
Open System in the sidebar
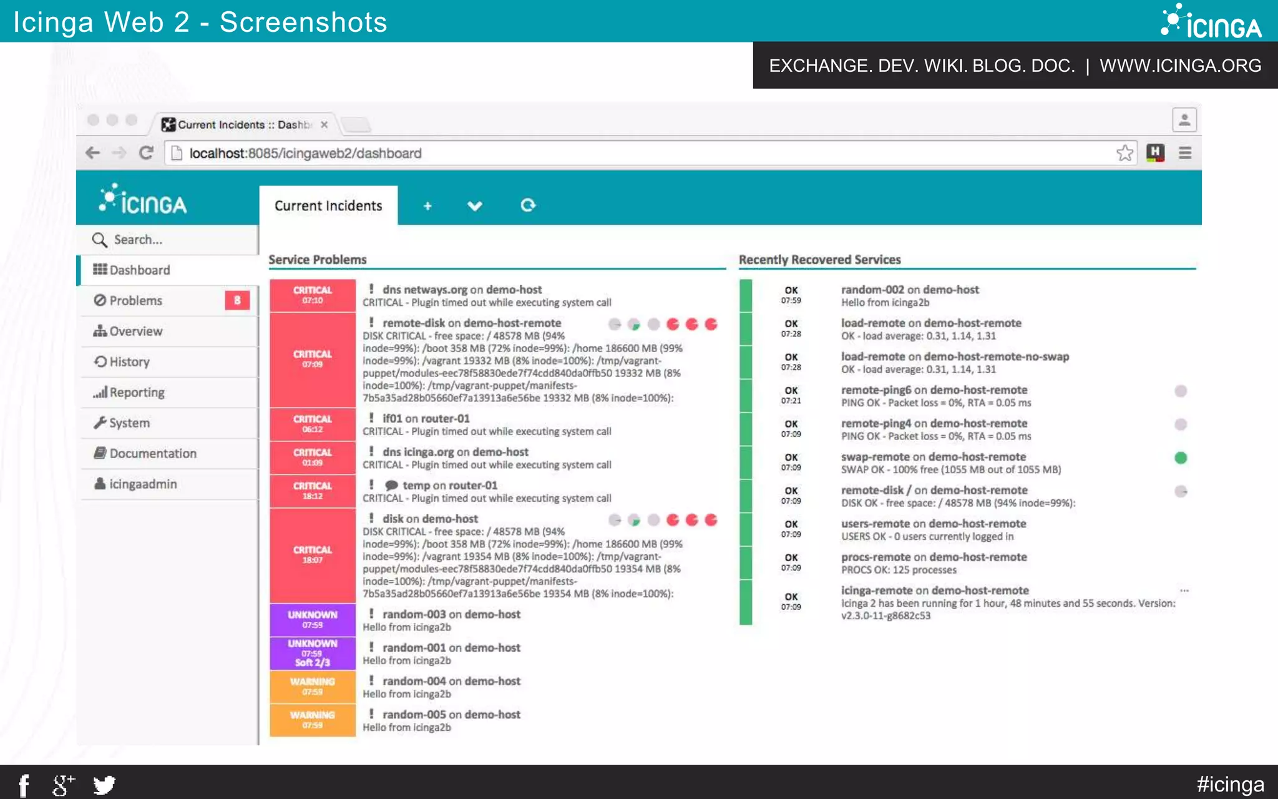pyautogui.click(x=168, y=423)
